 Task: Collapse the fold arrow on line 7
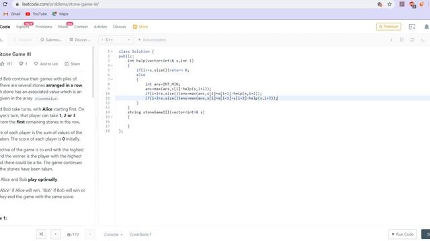point(112,80)
